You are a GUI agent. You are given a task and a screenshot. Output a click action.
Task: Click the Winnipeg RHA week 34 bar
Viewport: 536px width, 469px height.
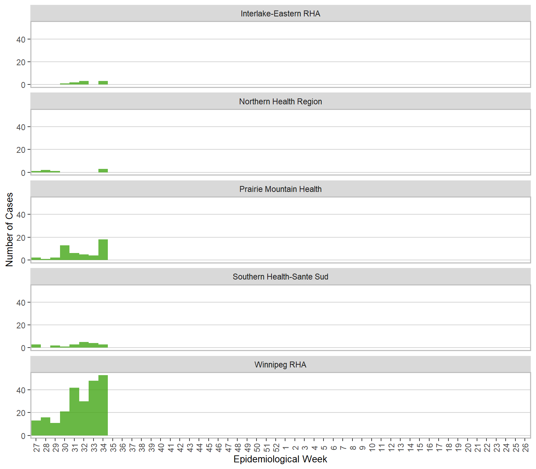[103, 405]
